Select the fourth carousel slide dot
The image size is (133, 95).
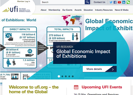click(x=69, y=76)
